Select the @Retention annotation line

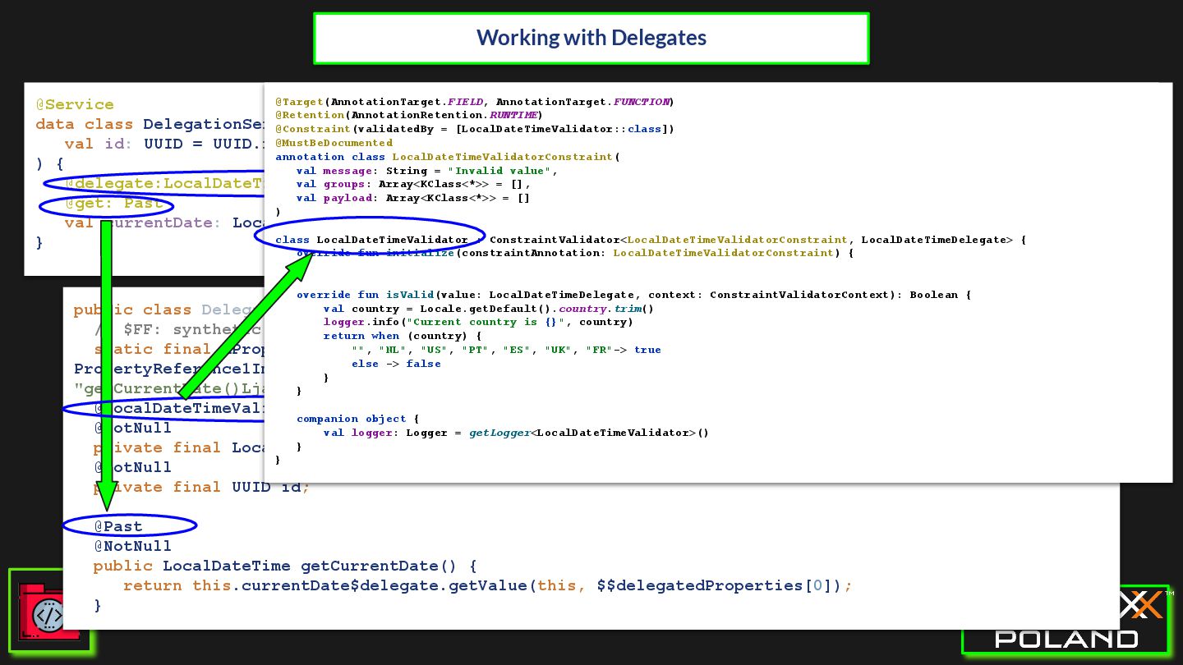(x=408, y=115)
